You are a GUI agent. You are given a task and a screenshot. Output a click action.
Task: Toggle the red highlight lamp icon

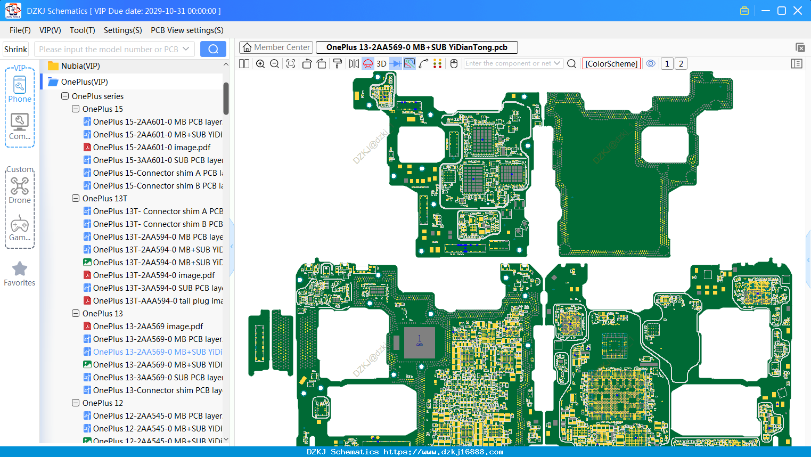368,63
